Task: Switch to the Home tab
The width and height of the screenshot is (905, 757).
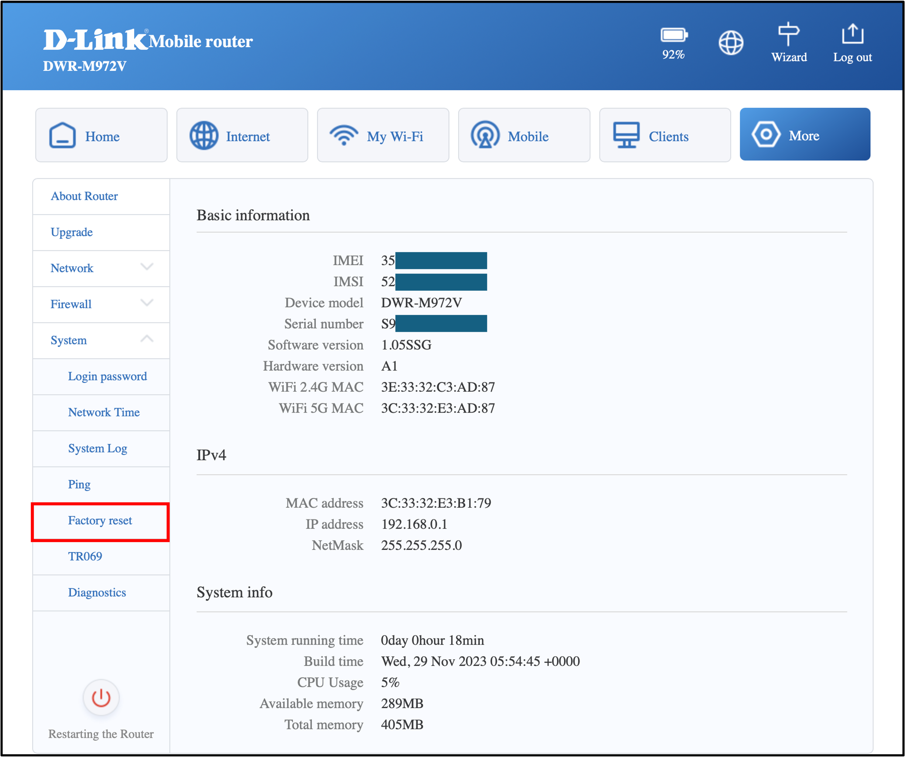Action: (101, 135)
